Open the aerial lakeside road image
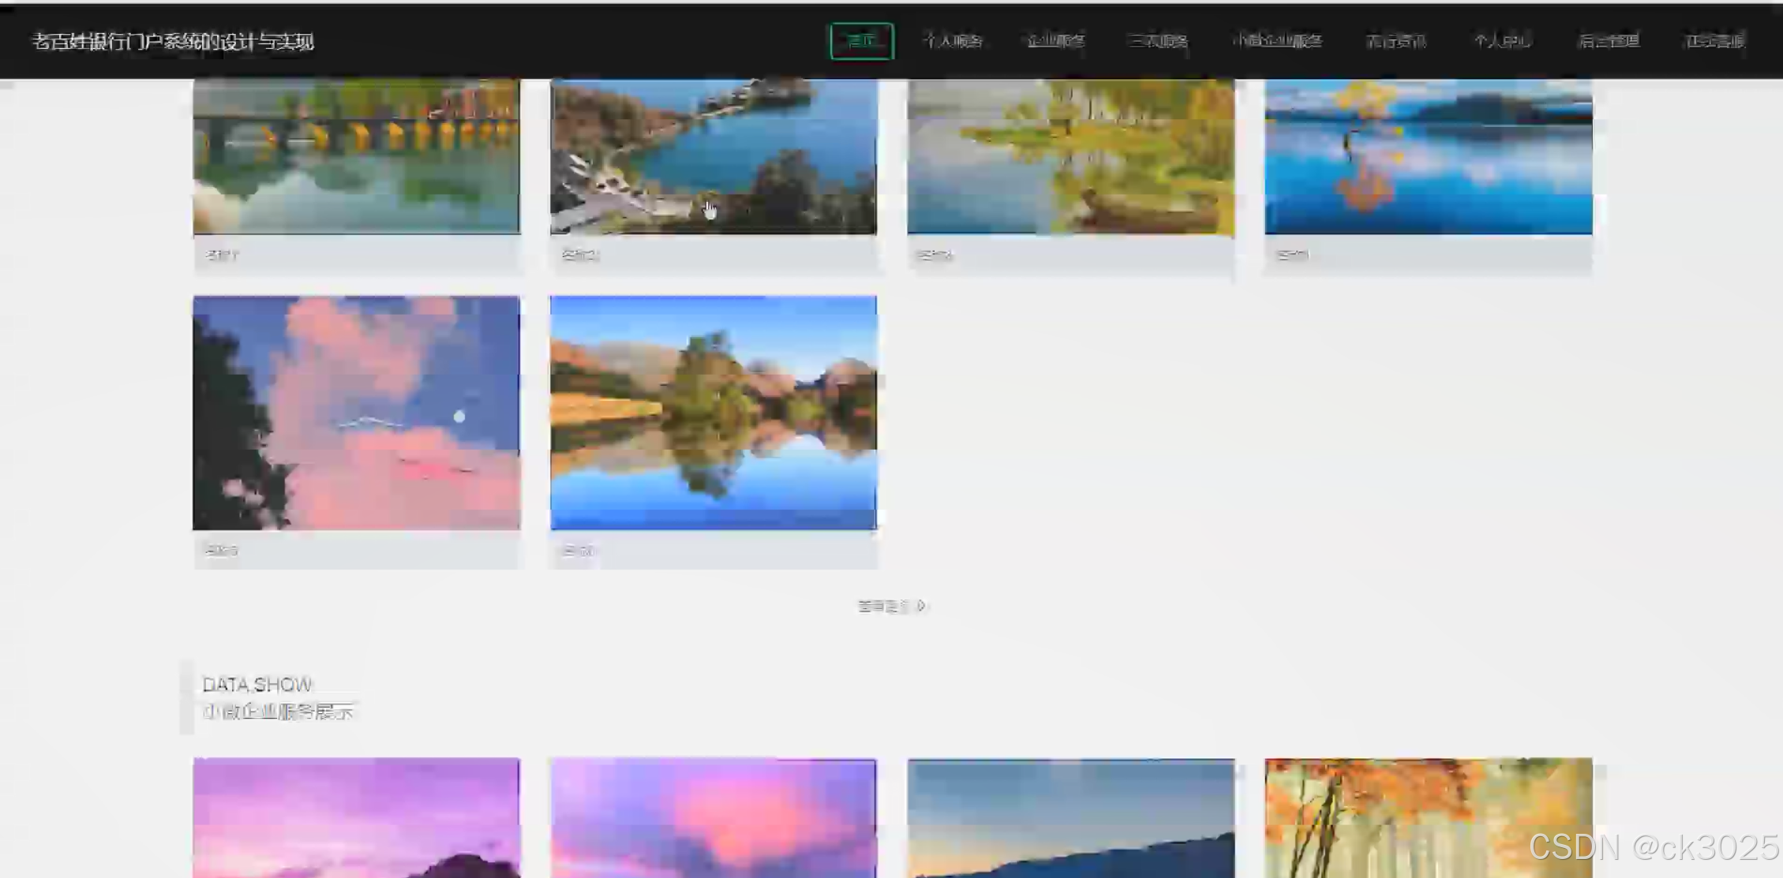This screenshot has height=878, width=1783. coord(713,156)
